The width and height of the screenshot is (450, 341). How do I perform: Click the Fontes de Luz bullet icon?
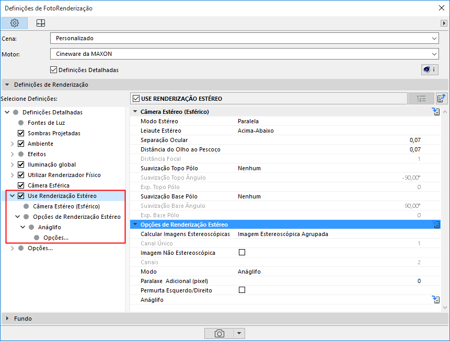pos(21,123)
